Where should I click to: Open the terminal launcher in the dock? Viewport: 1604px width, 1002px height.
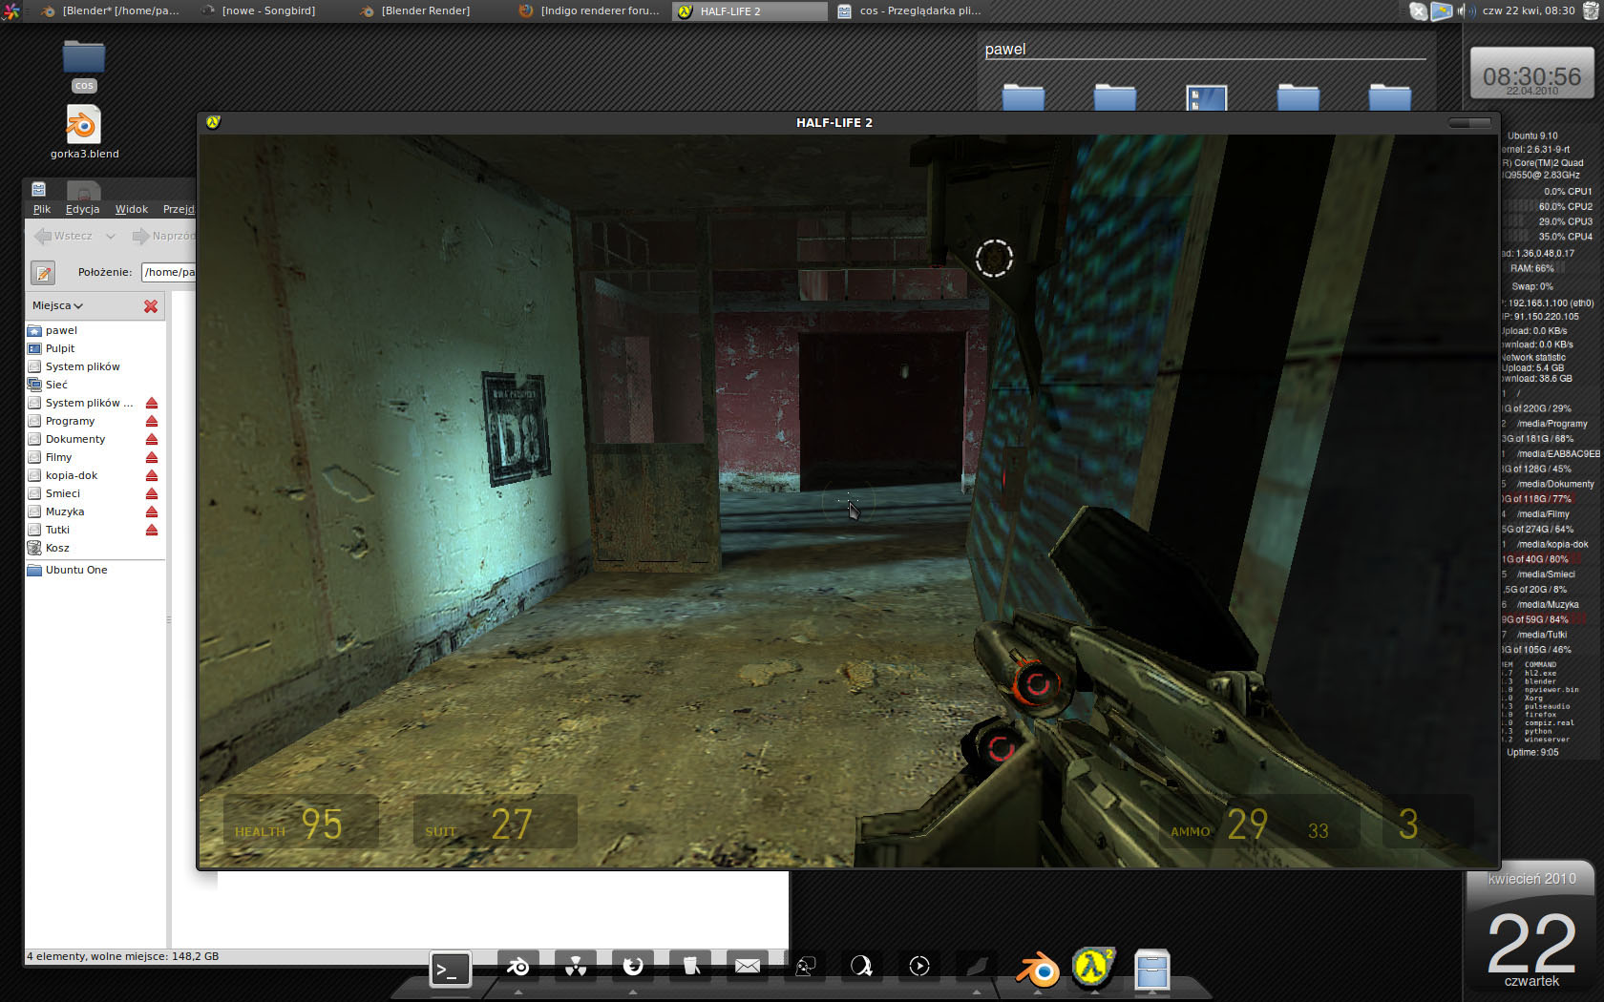pyautogui.click(x=450, y=970)
